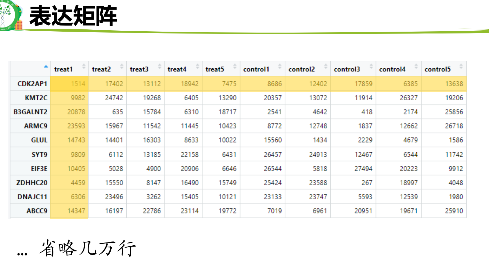Click the 表达矩阵 slide title
The height and width of the screenshot is (261, 489).
click(x=73, y=16)
